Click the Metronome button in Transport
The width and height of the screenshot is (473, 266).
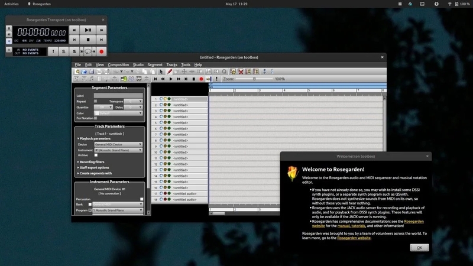pos(64,51)
